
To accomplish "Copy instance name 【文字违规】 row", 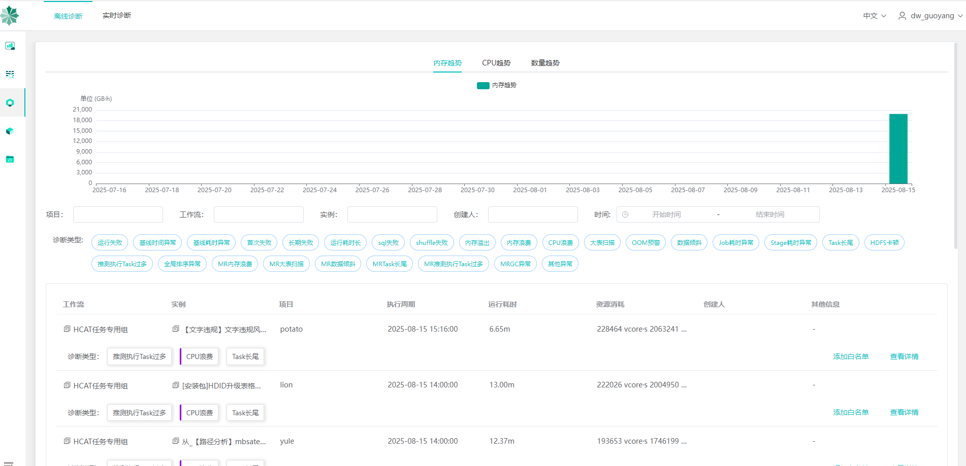I will point(176,329).
